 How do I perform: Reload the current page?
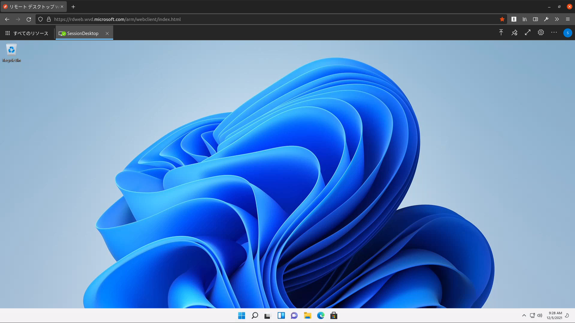(x=29, y=19)
